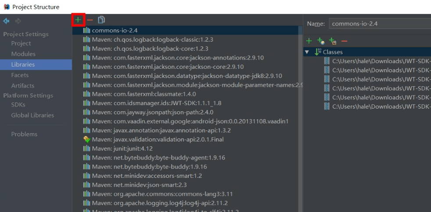Collapse the Classes tree node
The height and width of the screenshot is (212, 431).
click(308, 52)
